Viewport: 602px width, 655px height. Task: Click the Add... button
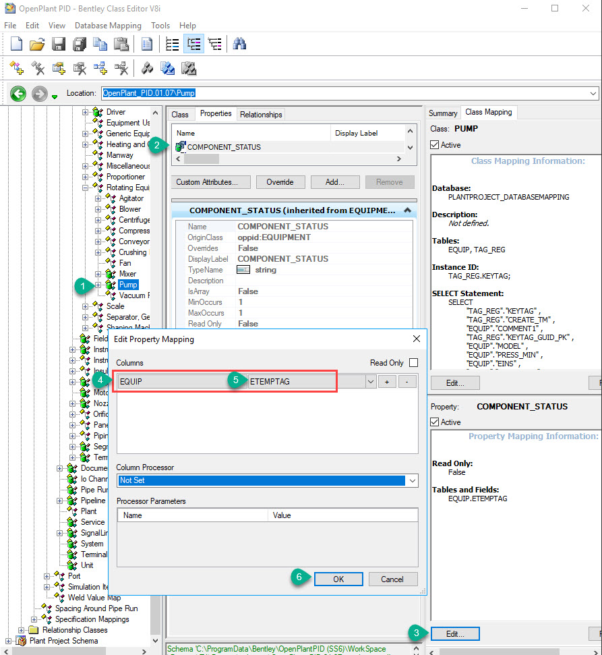pyautogui.click(x=335, y=182)
